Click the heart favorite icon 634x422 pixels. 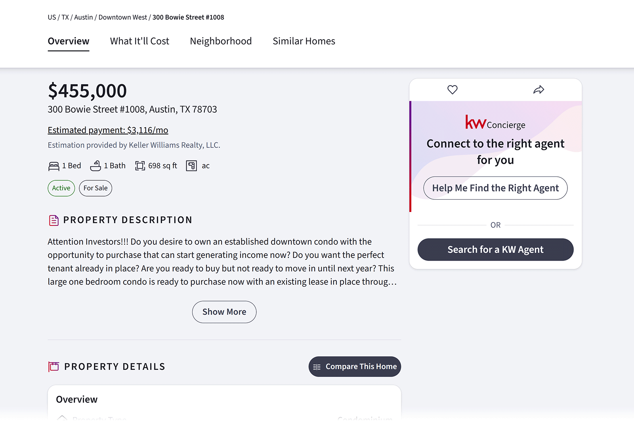tap(452, 90)
